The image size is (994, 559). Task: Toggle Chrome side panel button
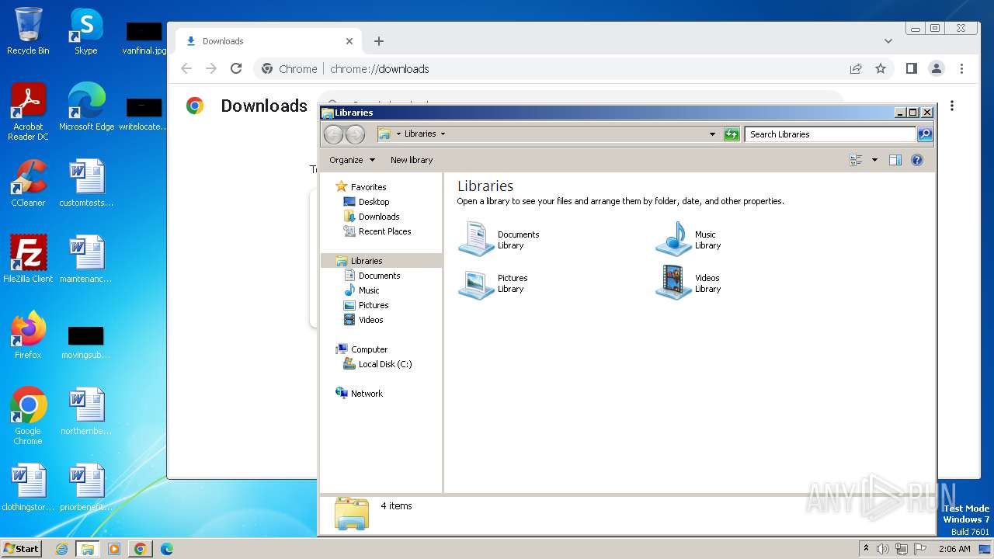pos(912,68)
